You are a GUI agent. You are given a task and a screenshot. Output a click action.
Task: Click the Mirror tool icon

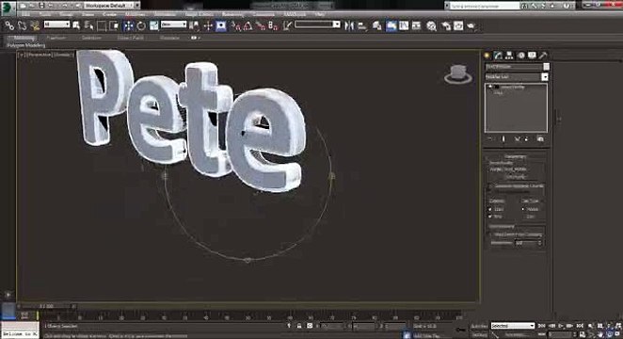pyautogui.click(x=349, y=25)
